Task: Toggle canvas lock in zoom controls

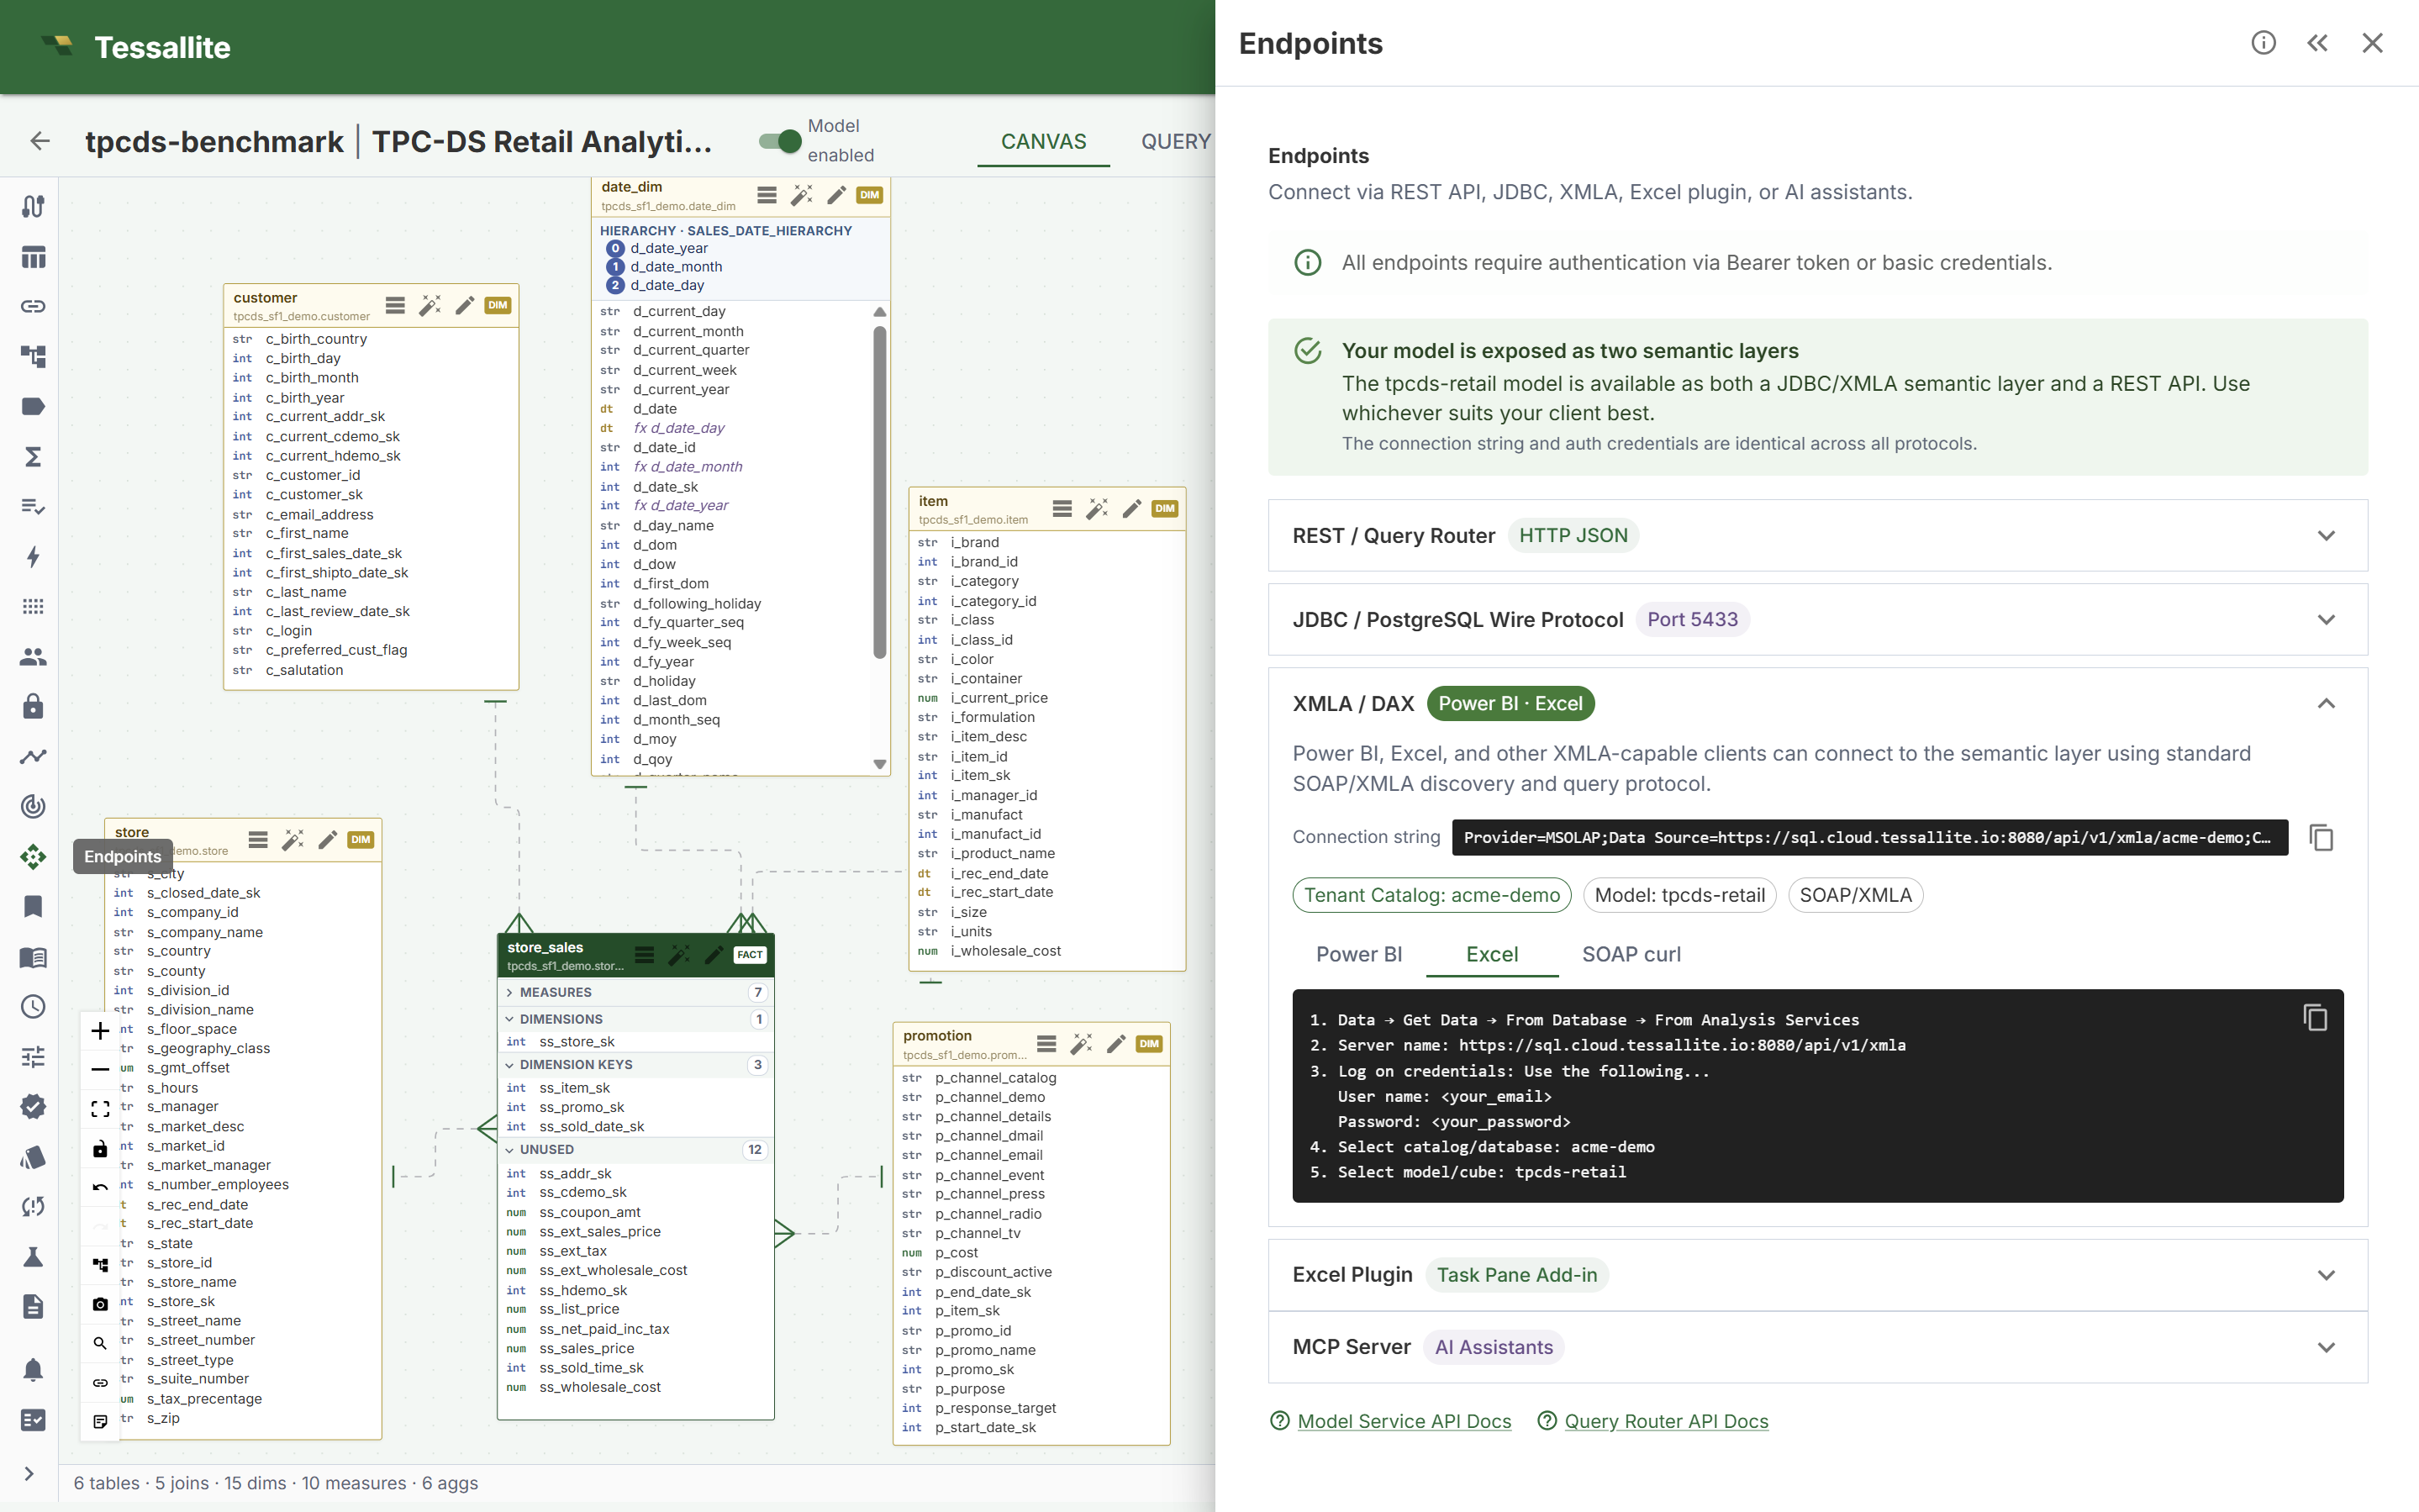Action: [x=100, y=1148]
